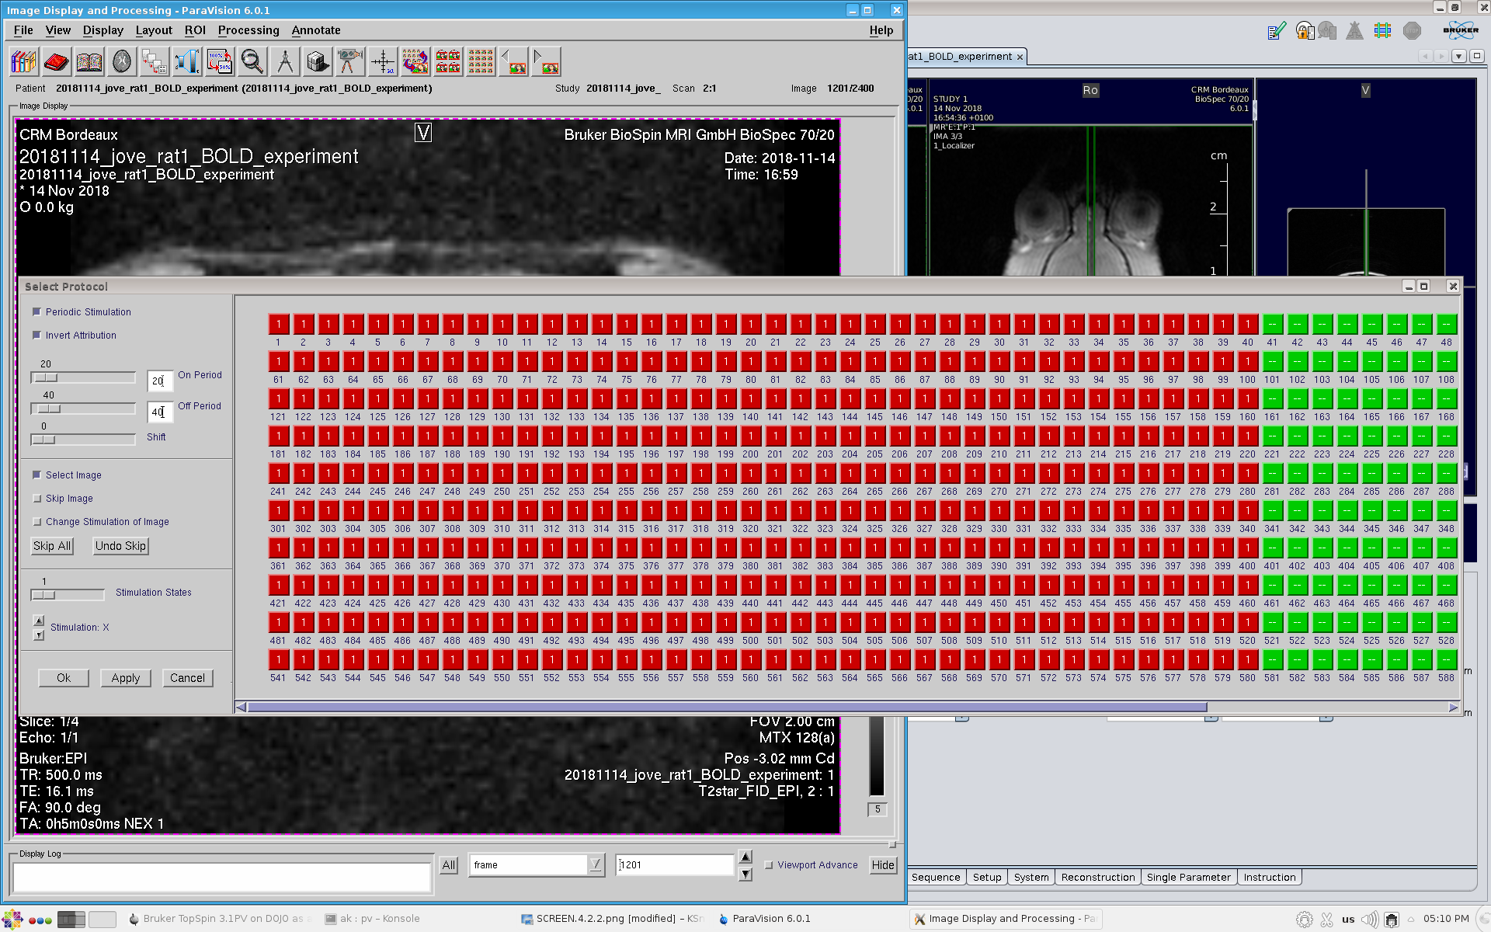Screen dimensions: 1491x932
Task: Click the next image arrow toolbar icon
Action: point(546,61)
